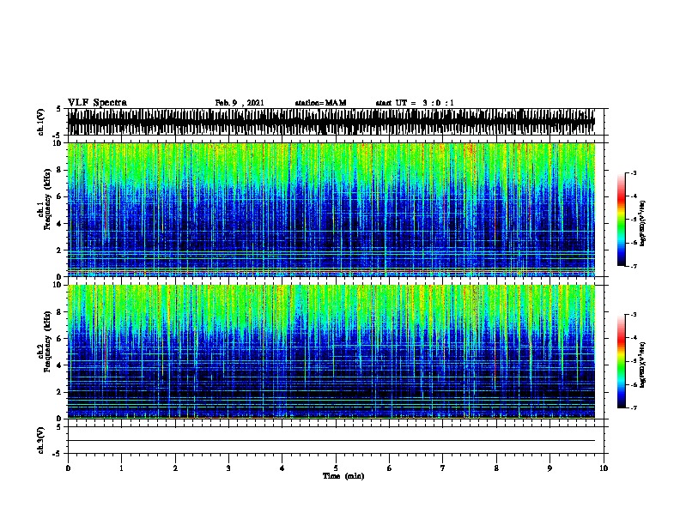Click time axis tick label '1'
Viewport: 680px width, 525px height.
[121, 468]
